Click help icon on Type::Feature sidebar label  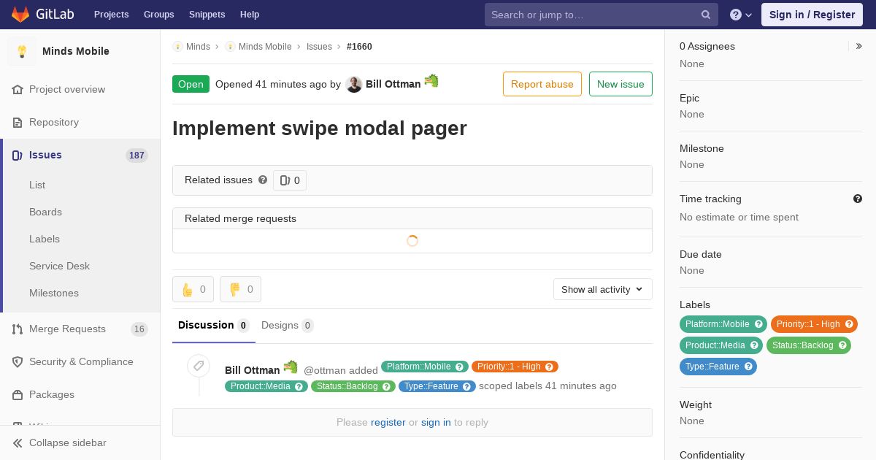(748, 367)
